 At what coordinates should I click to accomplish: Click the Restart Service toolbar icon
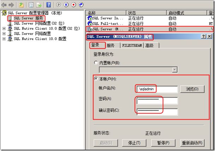point(81,5)
